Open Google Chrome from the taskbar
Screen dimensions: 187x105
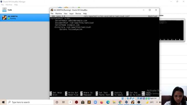[x=120, y=102]
